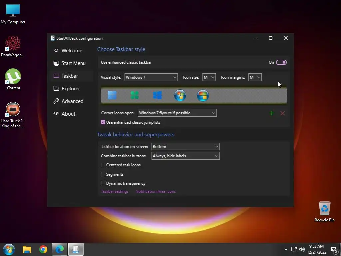Select the Taskbar section in the sidebar

pos(72,76)
